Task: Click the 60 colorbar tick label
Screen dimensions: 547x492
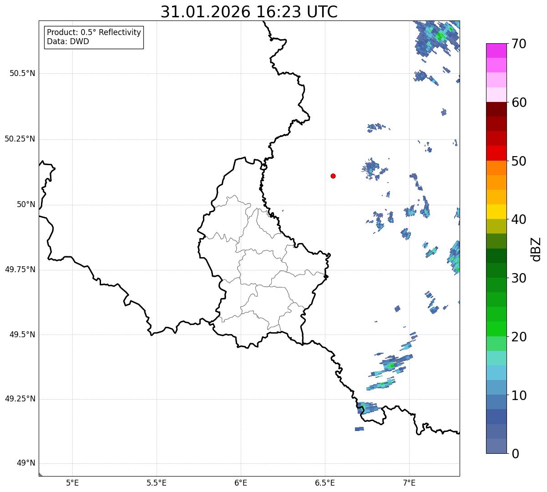Action: tap(519, 102)
